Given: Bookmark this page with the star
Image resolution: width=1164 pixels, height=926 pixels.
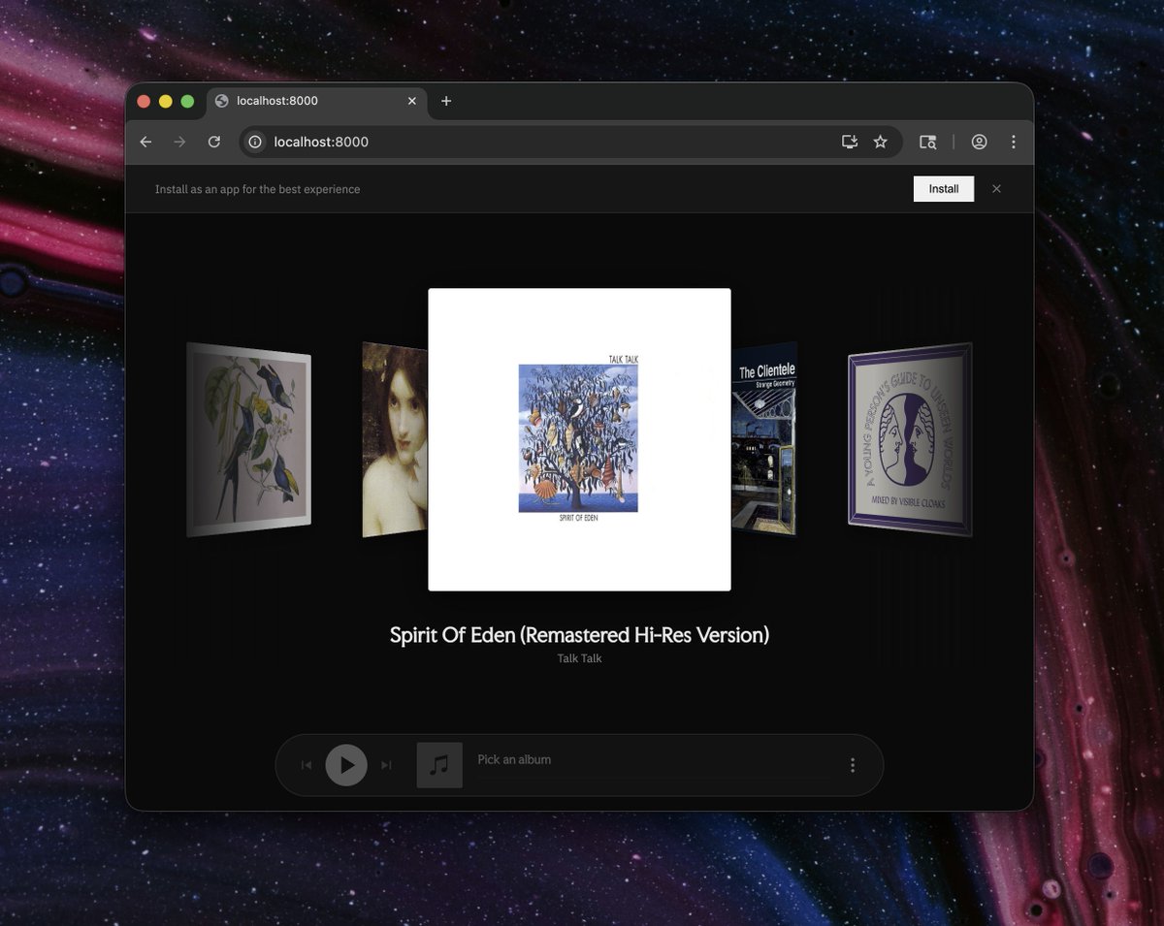Looking at the screenshot, I should point(880,142).
